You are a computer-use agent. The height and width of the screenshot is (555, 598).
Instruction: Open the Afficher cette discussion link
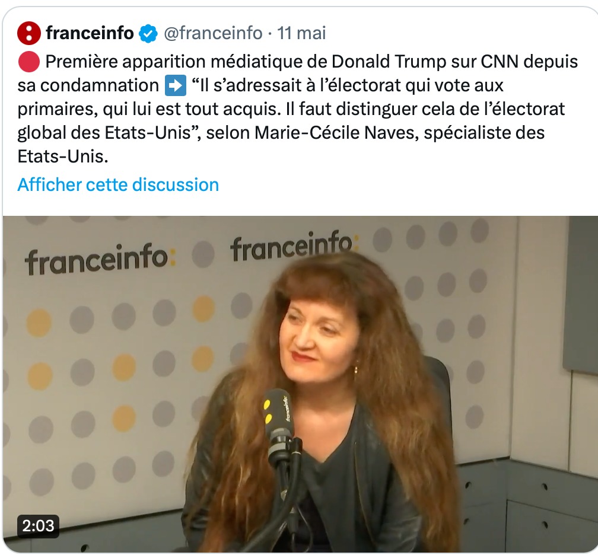[118, 185]
